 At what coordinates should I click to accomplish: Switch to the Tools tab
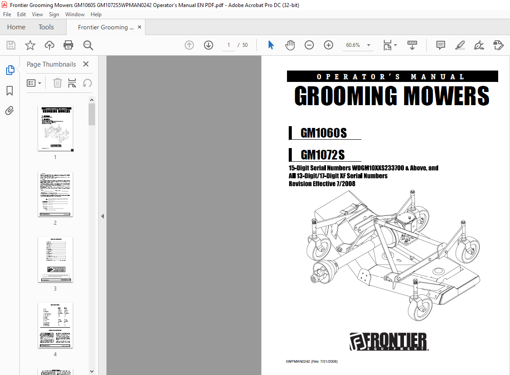point(46,27)
